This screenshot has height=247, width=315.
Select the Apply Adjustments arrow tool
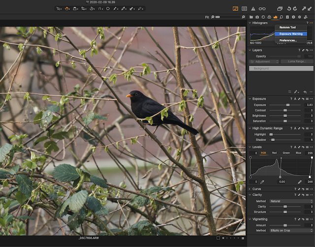(x=132, y=9)
